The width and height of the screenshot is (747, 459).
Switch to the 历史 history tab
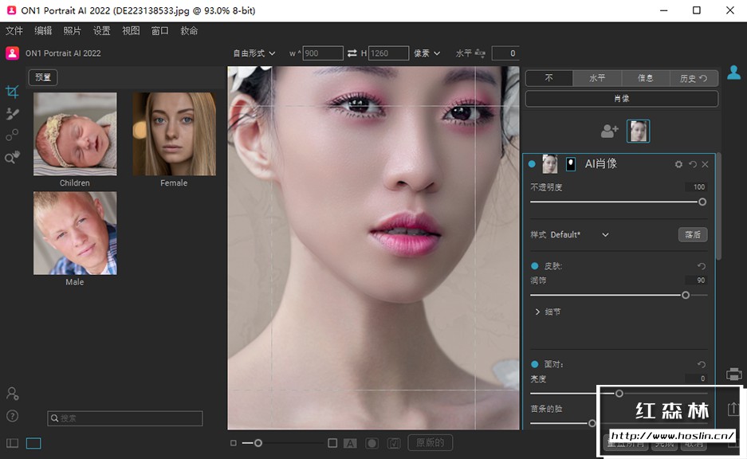694,78
